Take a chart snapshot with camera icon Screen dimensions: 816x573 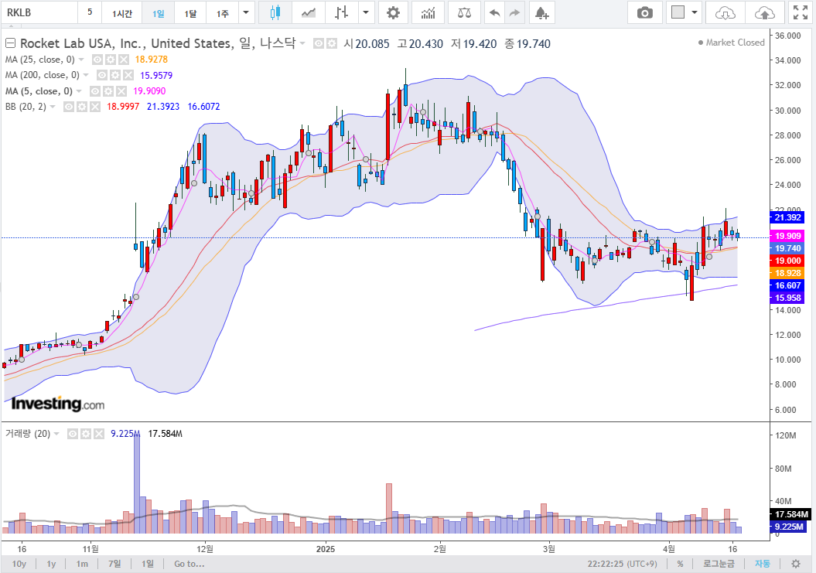(x=645, y=12)
